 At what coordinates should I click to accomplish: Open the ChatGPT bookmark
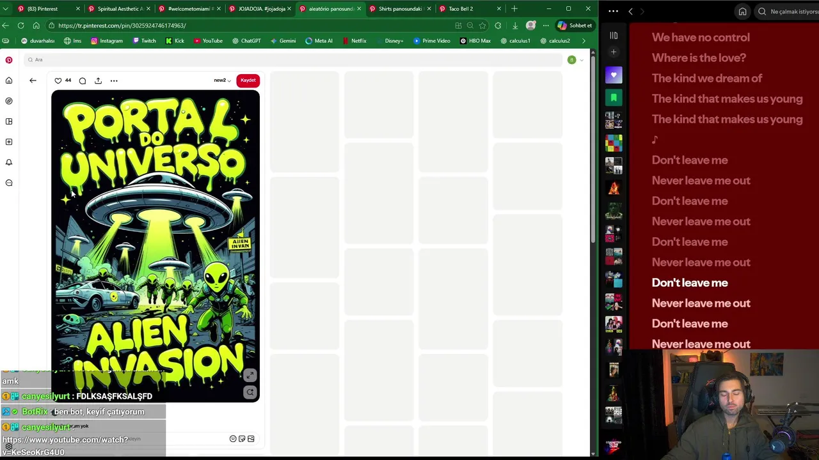pyautogui.click(x=246, y=41)
